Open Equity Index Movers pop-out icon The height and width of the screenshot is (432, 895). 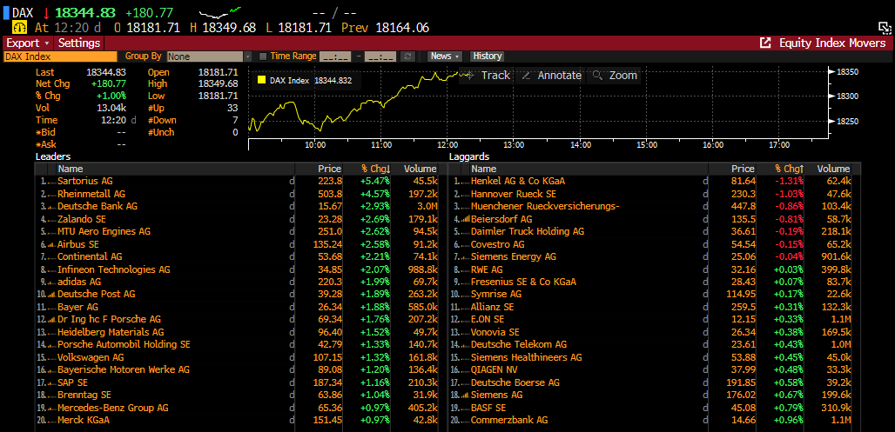pos(765,43)
